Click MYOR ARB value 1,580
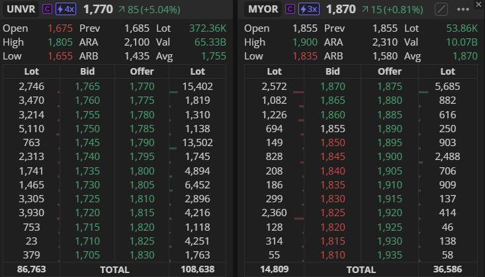The image size is (485, 277). tap(385, 56)
